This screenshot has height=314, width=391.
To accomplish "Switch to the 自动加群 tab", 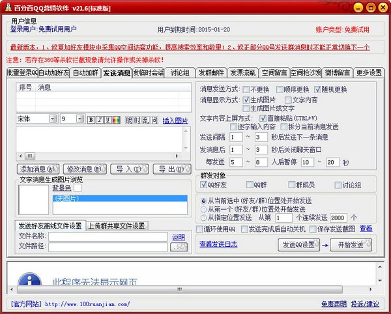I will (85, 73).
